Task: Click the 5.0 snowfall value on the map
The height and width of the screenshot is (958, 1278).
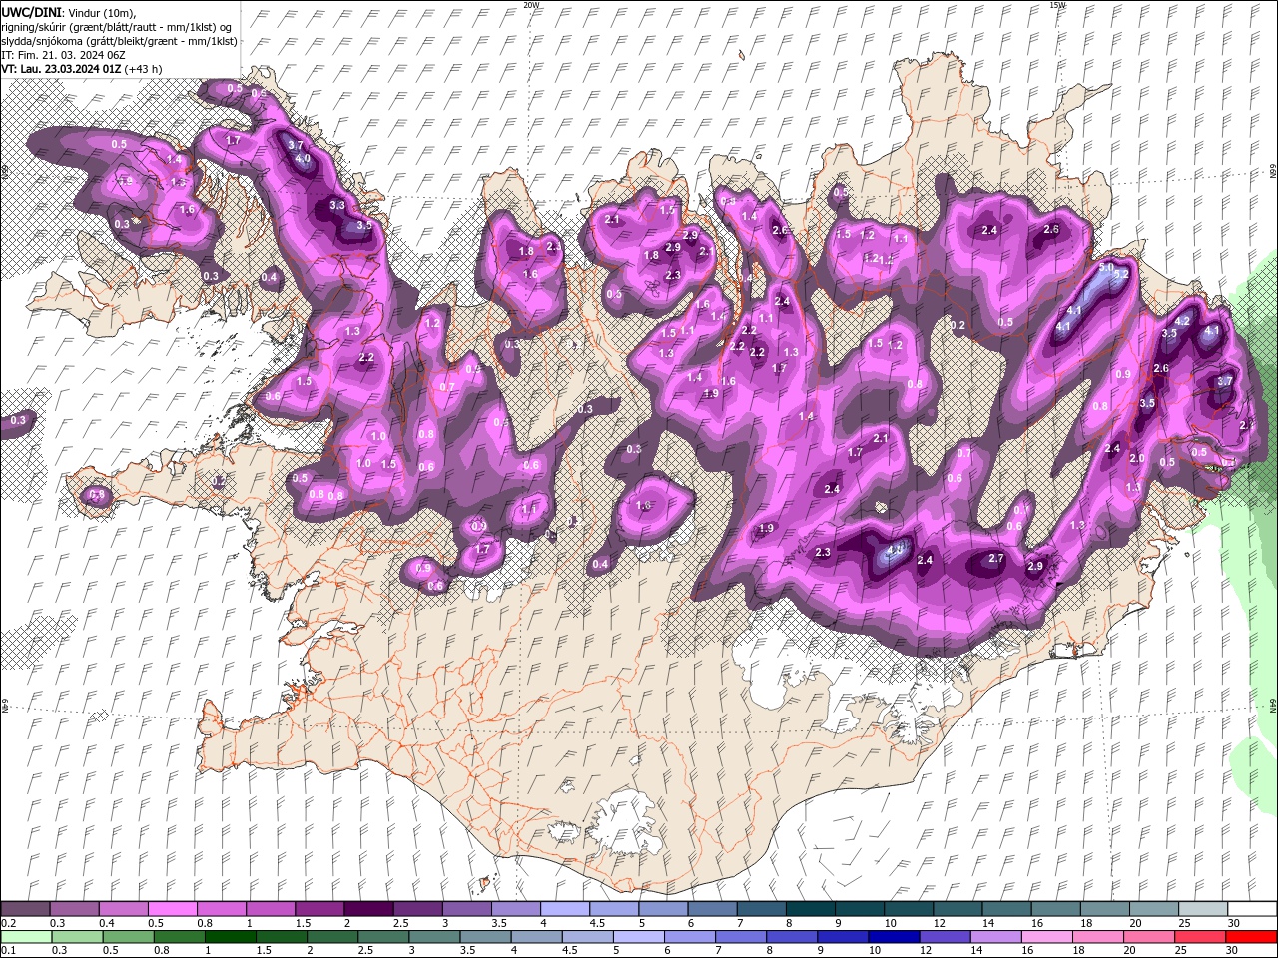Action: [1106, 268]
